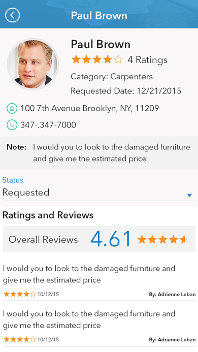Image resolution: width=198 pixels, height=352 pixels.
Task: Tap second review's star rating
Action: click(20, 339)
